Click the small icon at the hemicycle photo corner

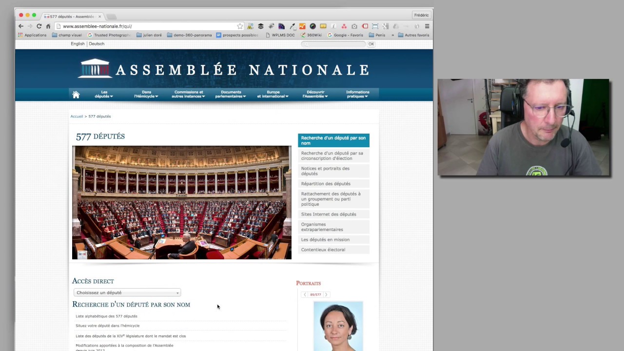(x=82, y=254)
